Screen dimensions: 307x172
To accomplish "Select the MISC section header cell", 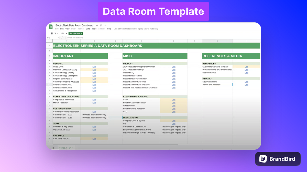I will coord(155,56).
